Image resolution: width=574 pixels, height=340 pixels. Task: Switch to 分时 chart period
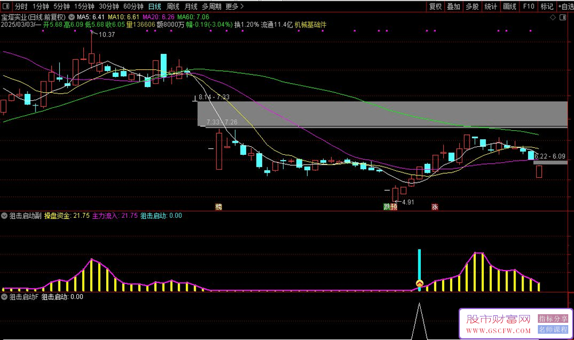[x=21, y=6]
